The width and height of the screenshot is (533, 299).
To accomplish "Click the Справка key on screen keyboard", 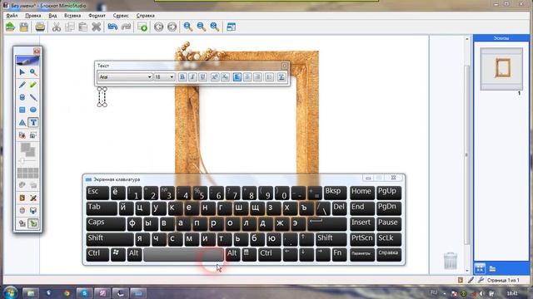I will coord(389,255).
